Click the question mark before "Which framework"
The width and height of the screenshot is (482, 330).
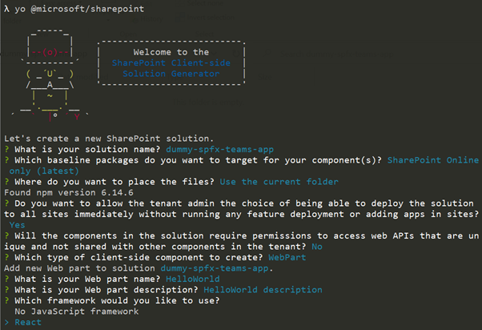tap(6, 300)
